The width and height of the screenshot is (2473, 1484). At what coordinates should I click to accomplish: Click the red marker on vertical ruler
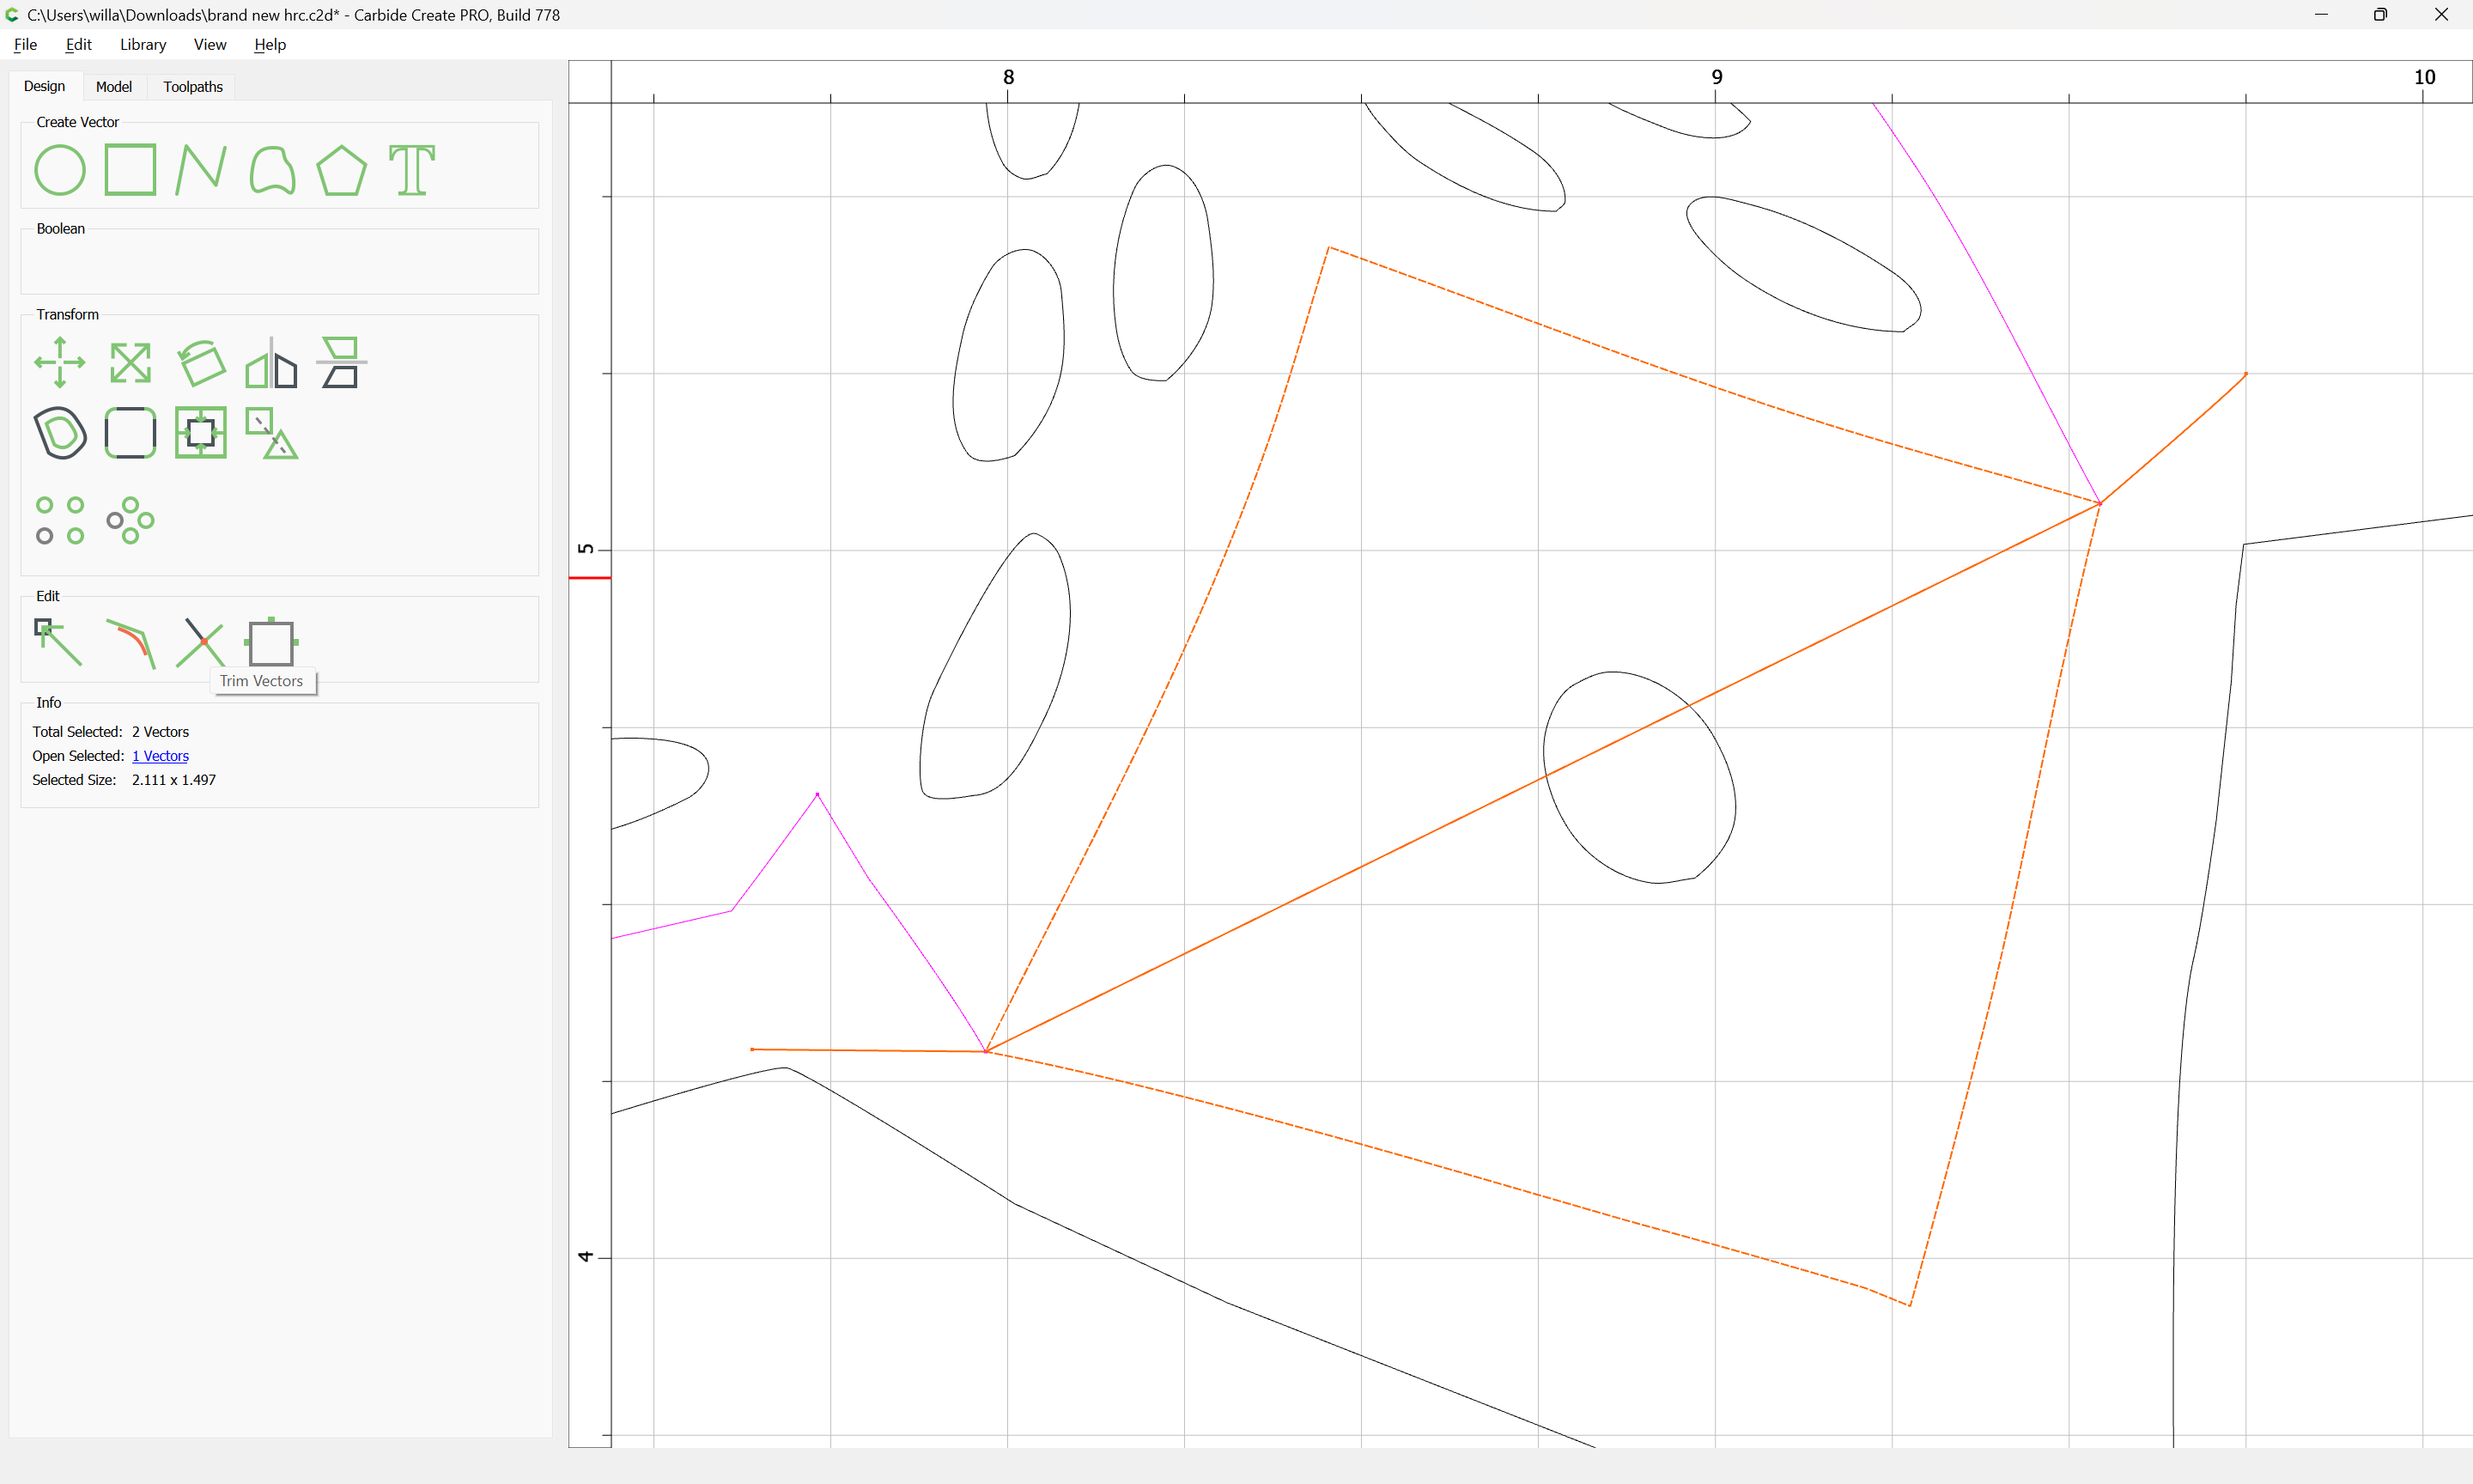[590, 578]
